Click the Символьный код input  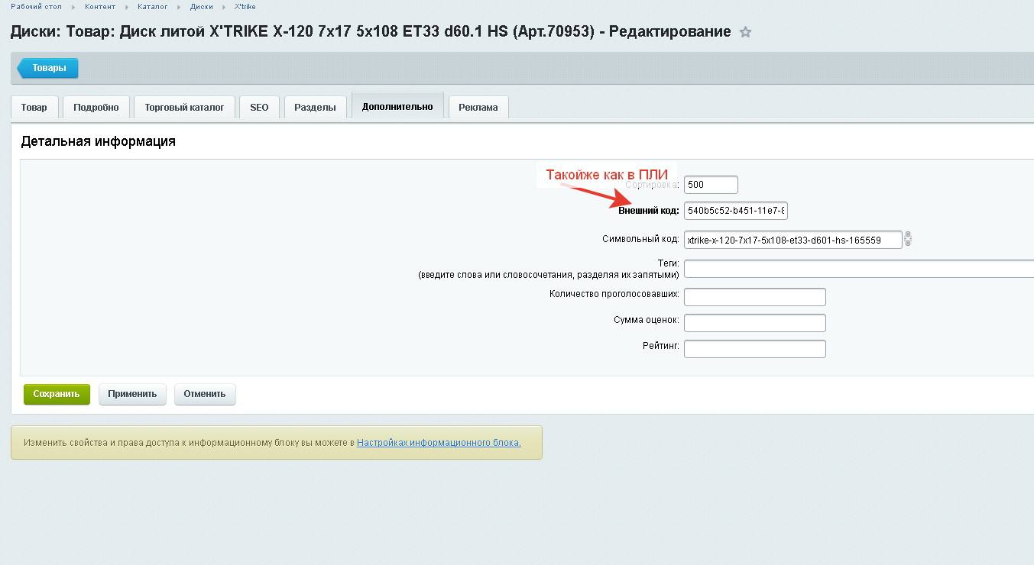pyautogui.click(x=793, y=240)
